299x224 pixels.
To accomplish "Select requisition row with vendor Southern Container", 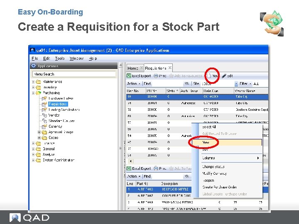I will click(197, 110).
